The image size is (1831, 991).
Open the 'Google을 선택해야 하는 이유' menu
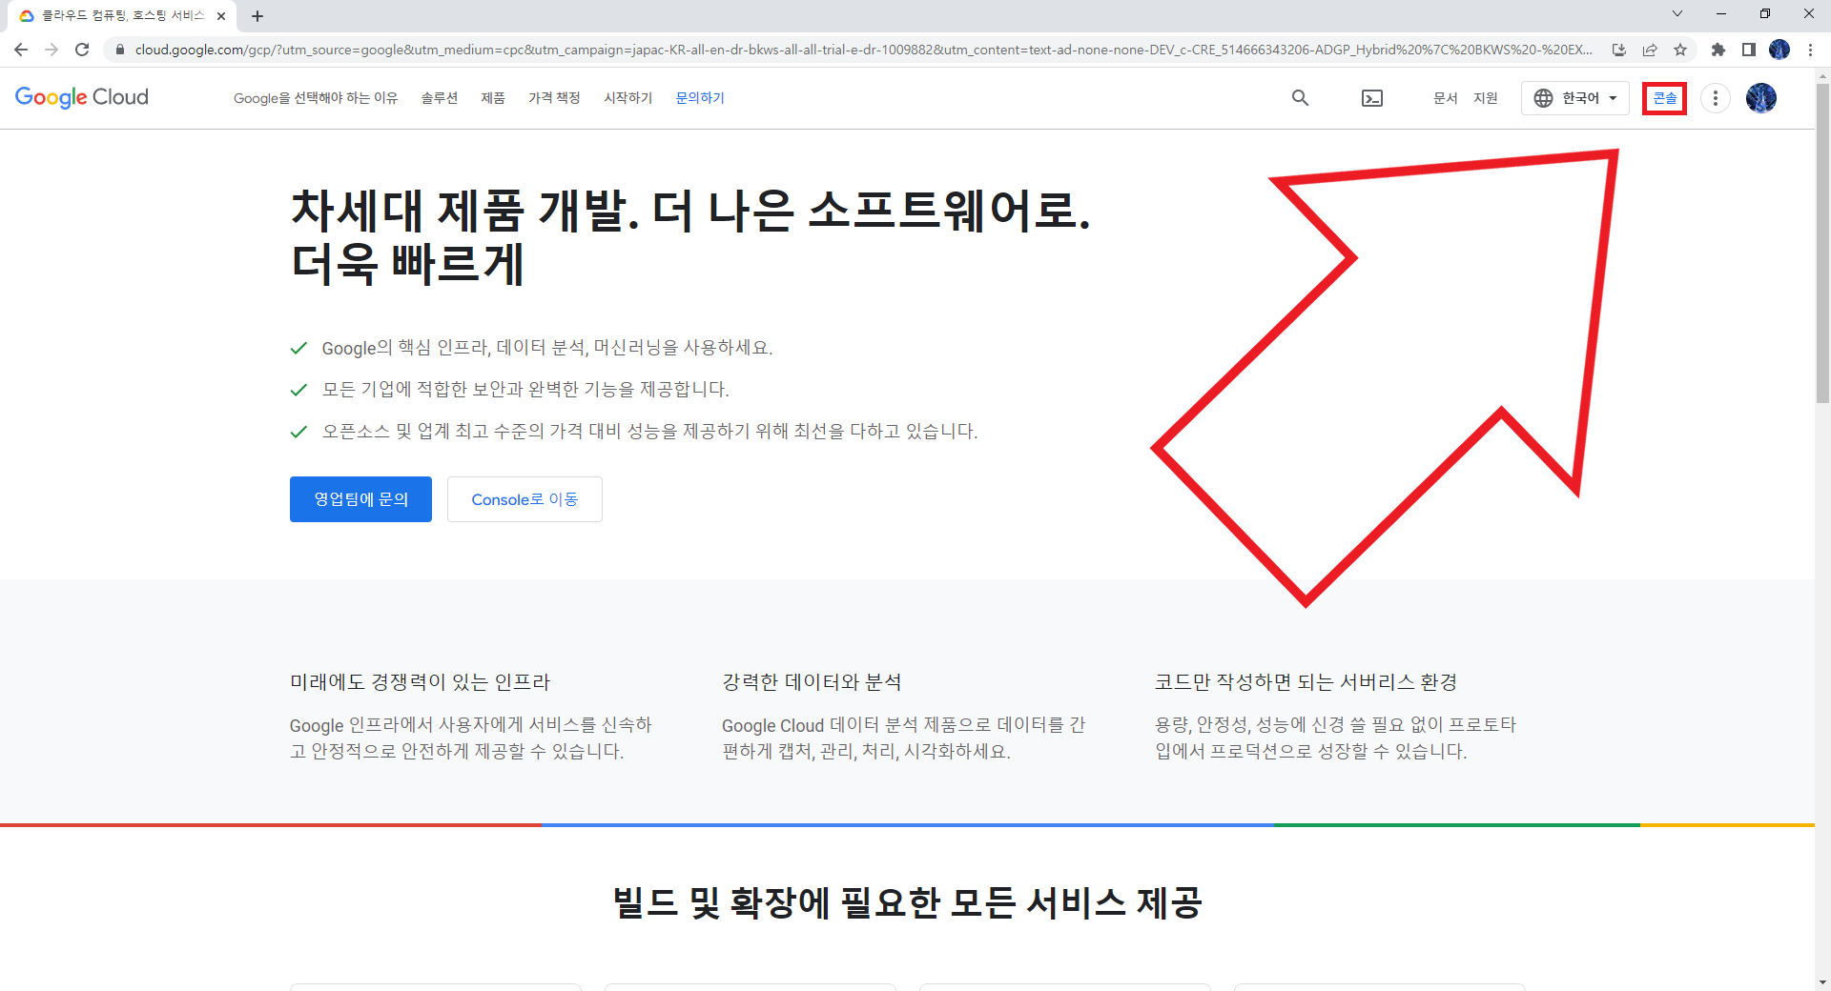click(x=316, y=98)
